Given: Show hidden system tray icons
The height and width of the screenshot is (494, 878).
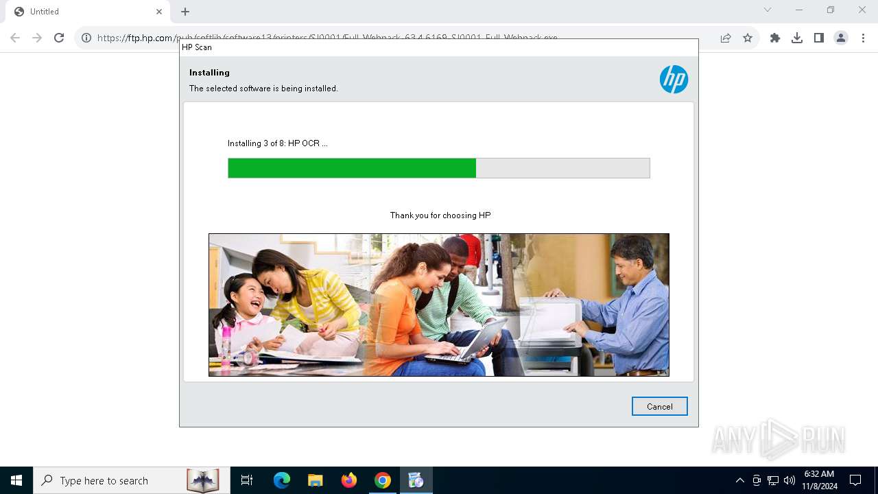Looking at the screenshot, I should (739, 480).
